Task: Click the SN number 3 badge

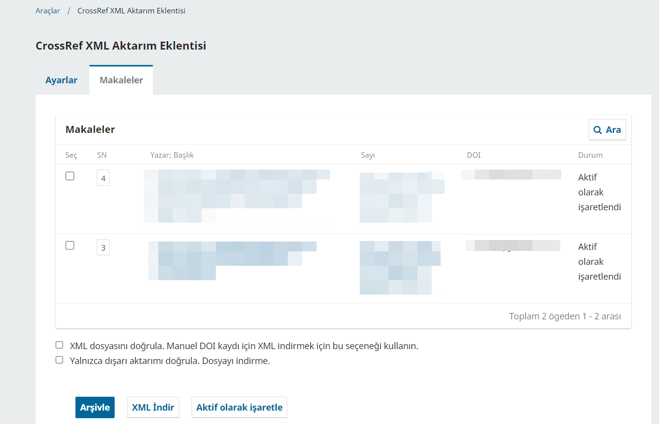Action: pyautogui.click(x=103, y=247)
